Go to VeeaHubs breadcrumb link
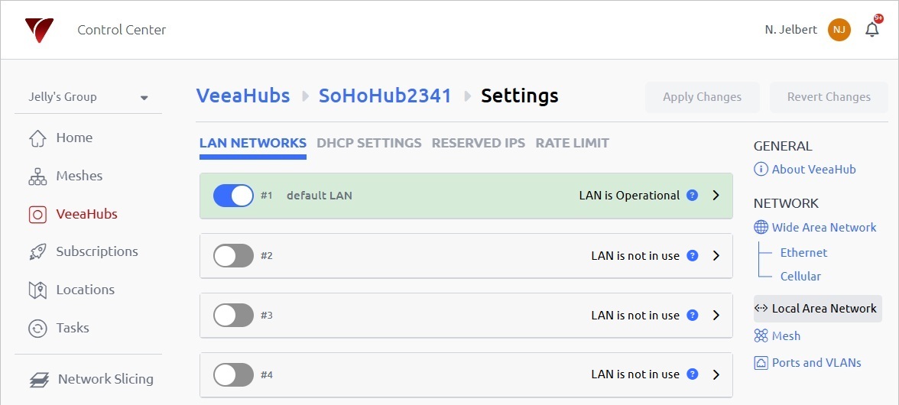 [x=243, y=96]
